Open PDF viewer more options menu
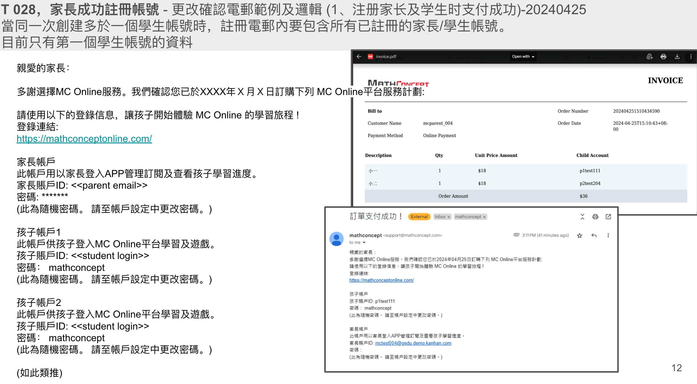Screen dimensions: 697x384 pyautogui.click(x=691, y=57)
